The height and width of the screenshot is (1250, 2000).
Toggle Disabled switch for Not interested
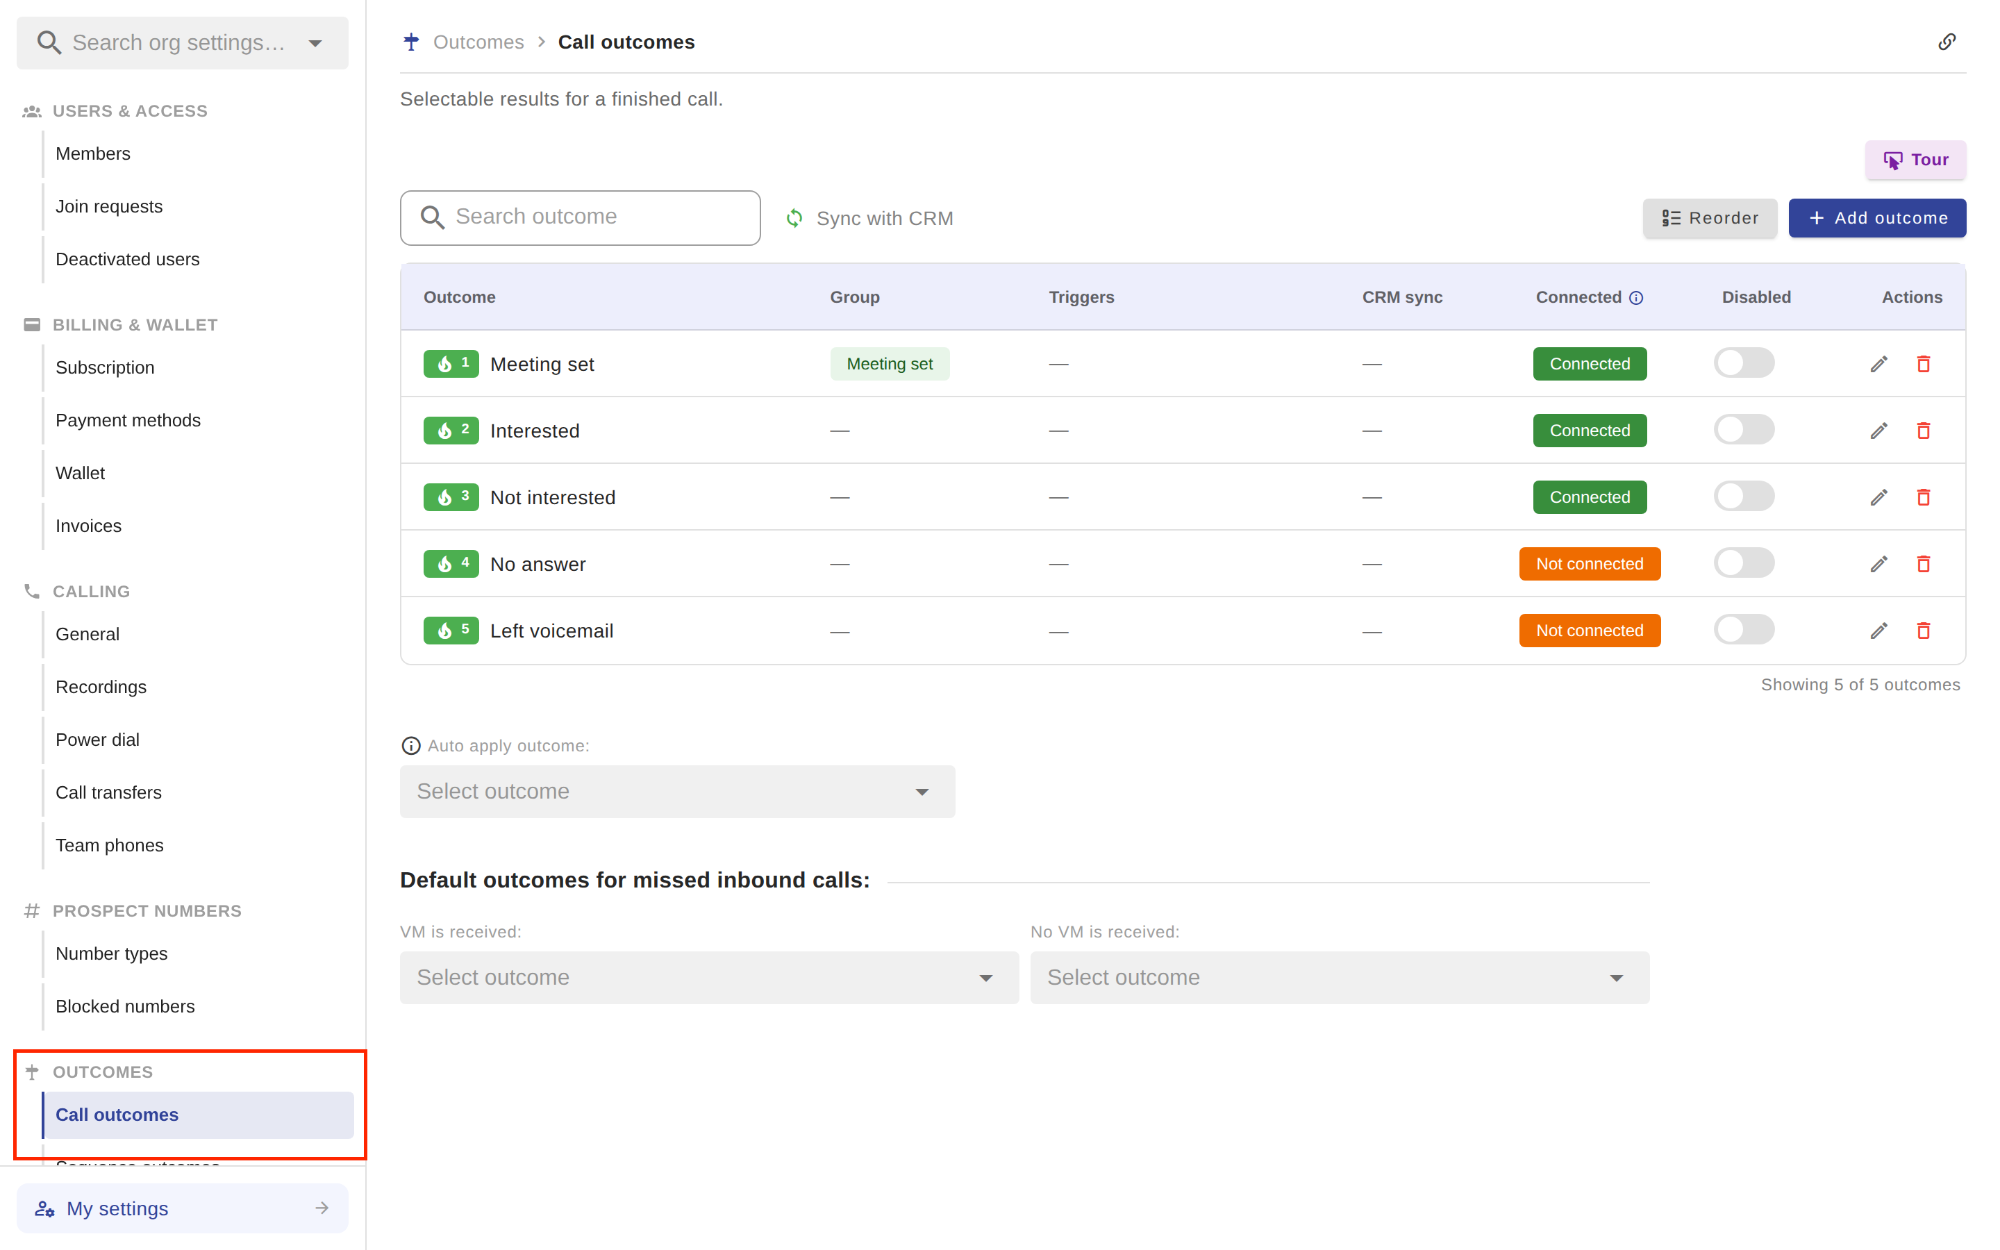coord(1743,496)
